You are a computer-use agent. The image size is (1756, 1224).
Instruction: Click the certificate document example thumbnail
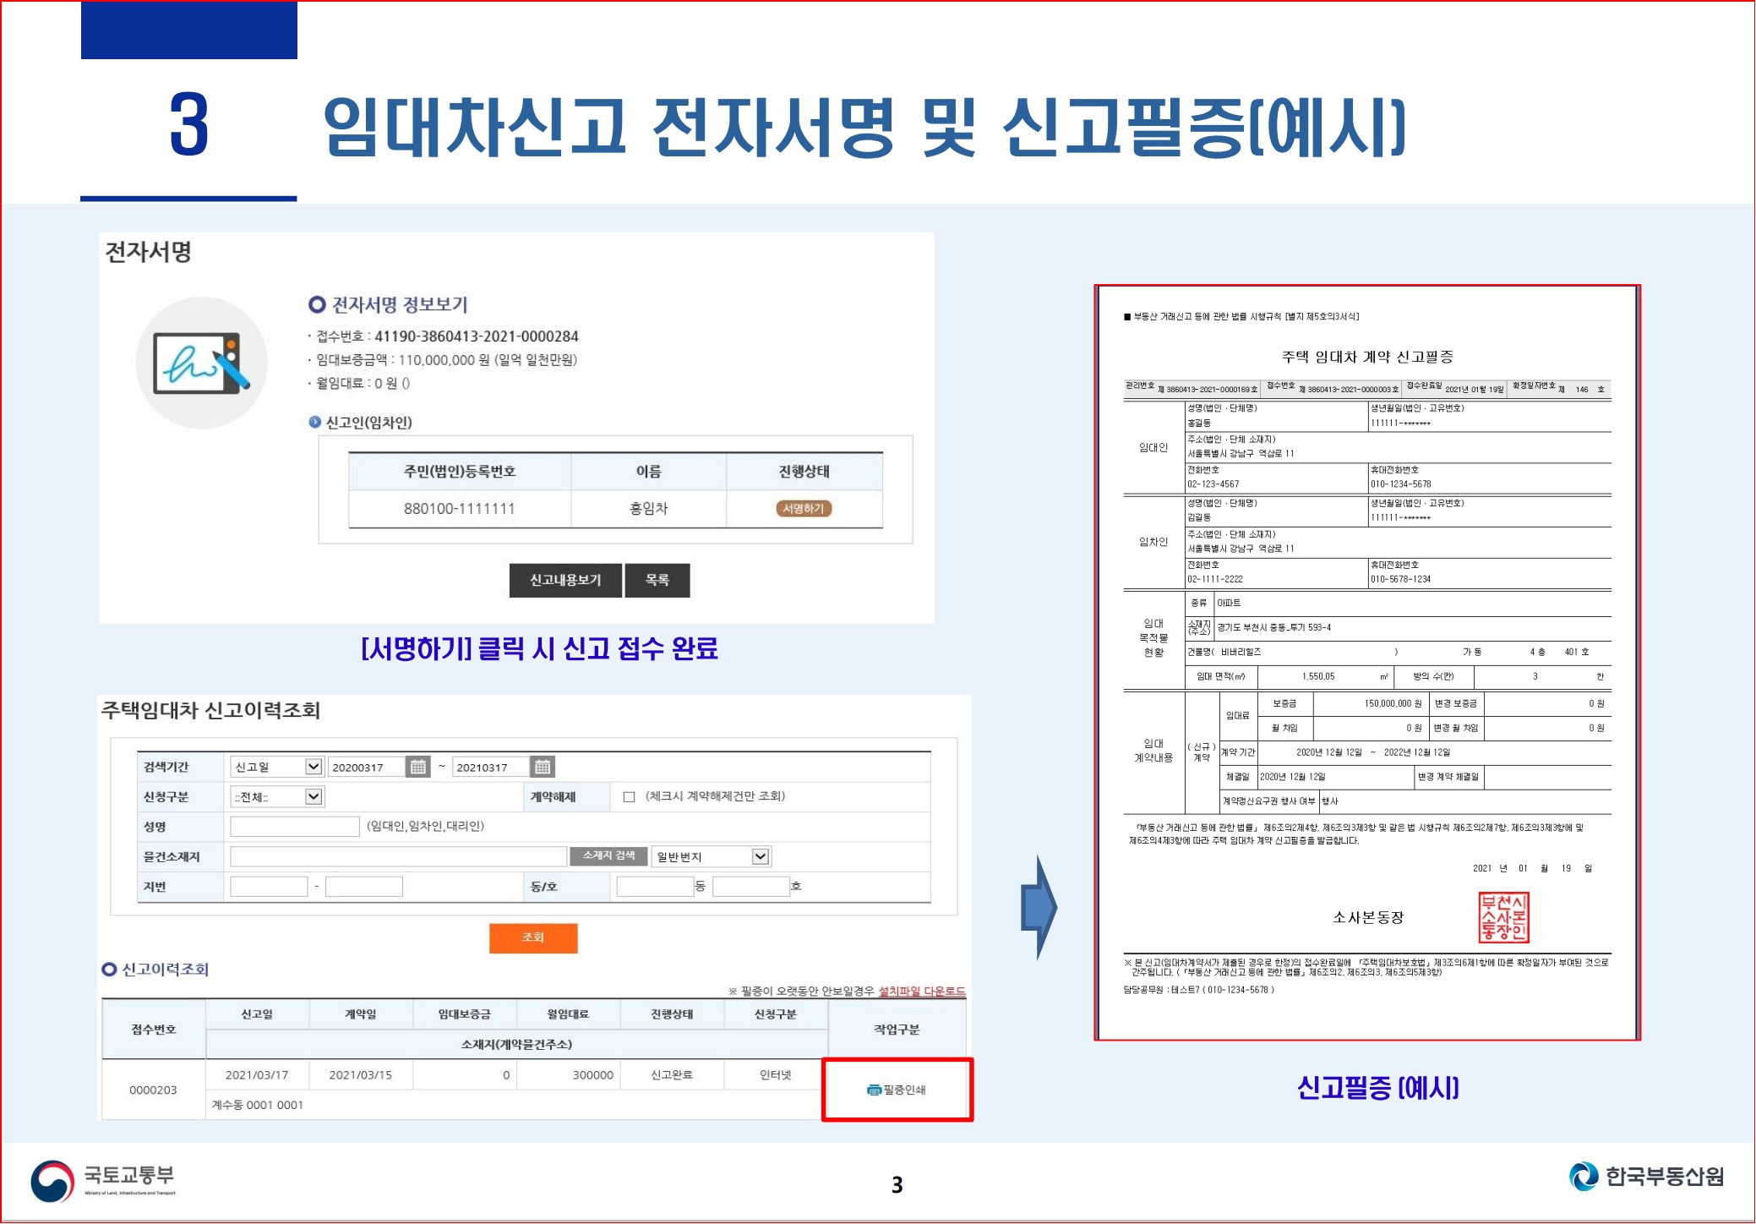[x=1366, y=663]
